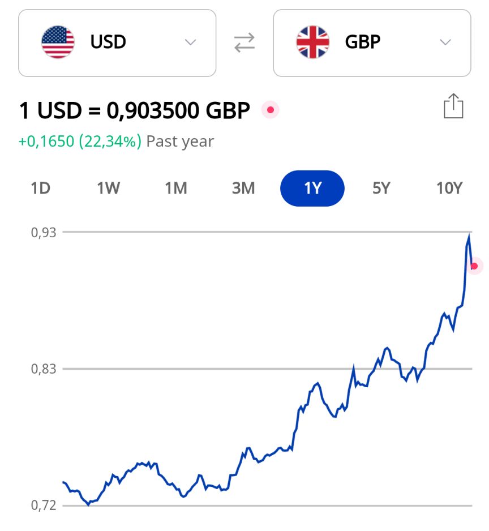Viewport: 489px width, 531px height.
Task: Expand GBP selector chevron arrow
Action: click(x=445, y=42)
